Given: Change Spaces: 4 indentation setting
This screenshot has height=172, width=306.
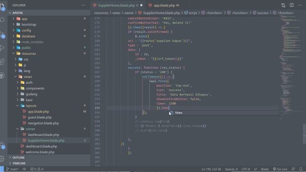Looking at the screenshot, I should 231,169.
